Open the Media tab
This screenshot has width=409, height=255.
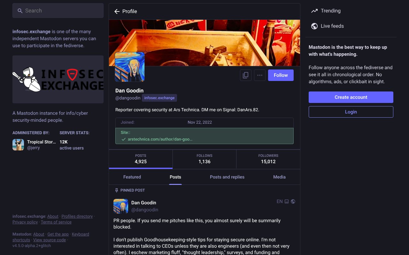pos(279,177)
